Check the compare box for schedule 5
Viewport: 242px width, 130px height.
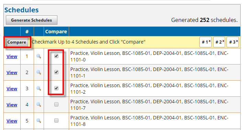tap(56, 120)
